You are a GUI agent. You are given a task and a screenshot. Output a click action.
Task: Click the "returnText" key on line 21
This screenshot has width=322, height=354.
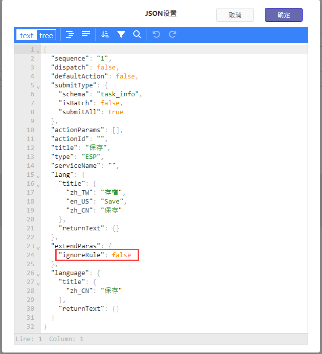[81, 228]
